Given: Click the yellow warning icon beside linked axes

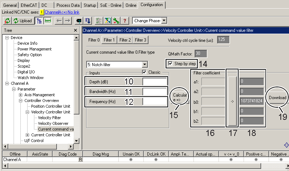Looking at the screenshot, I should pyautogui.click(x=42, y=12).
